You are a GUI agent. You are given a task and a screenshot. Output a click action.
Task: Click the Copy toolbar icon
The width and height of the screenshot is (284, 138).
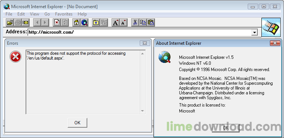click(x=143, y=23)
